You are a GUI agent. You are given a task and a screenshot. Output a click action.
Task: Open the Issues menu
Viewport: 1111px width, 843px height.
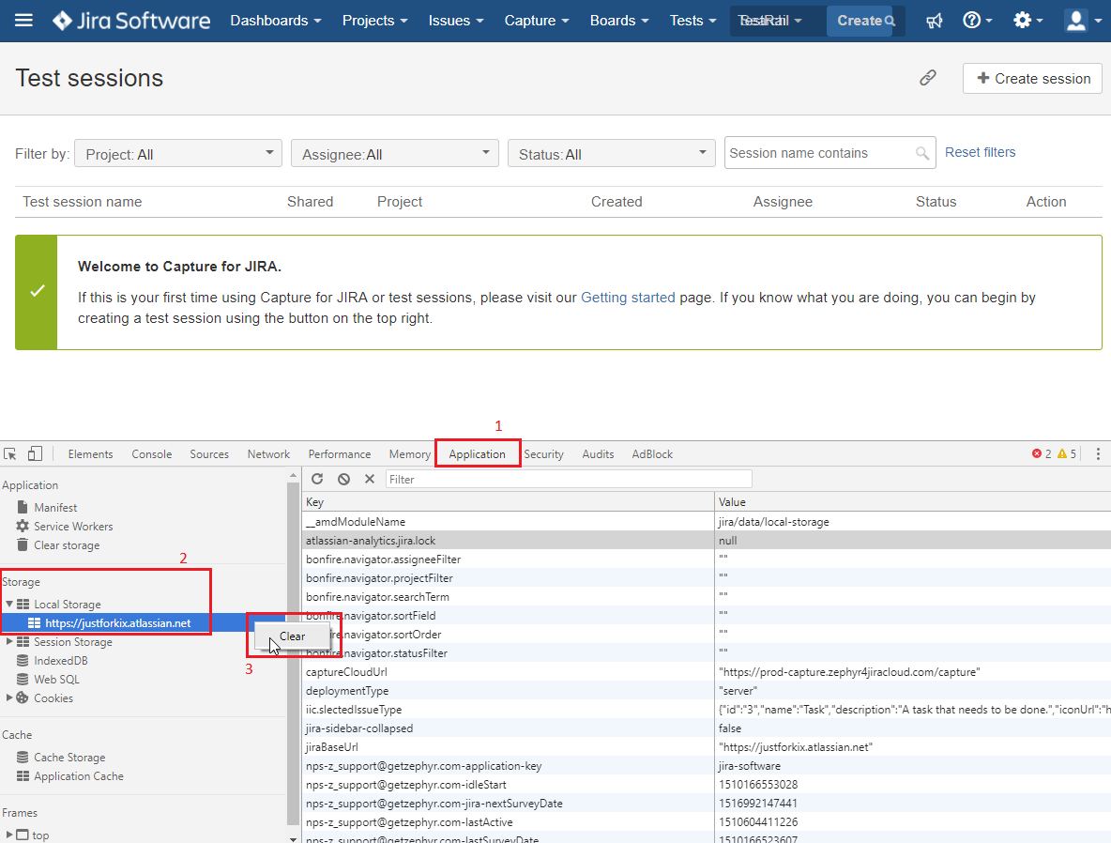click(x=456, y=21)
